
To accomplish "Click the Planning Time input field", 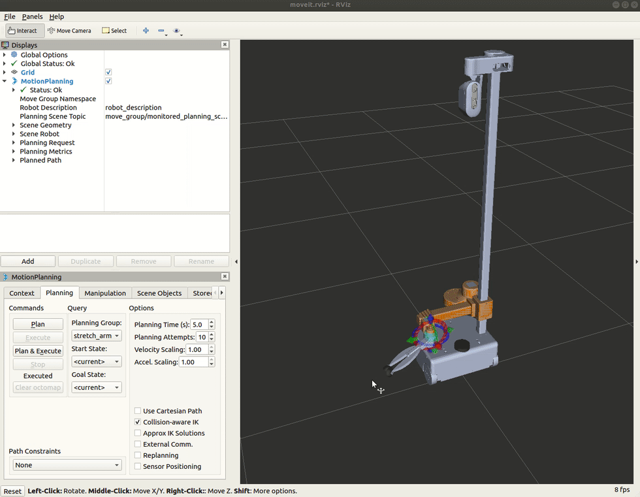I will [x=199, y=325].
